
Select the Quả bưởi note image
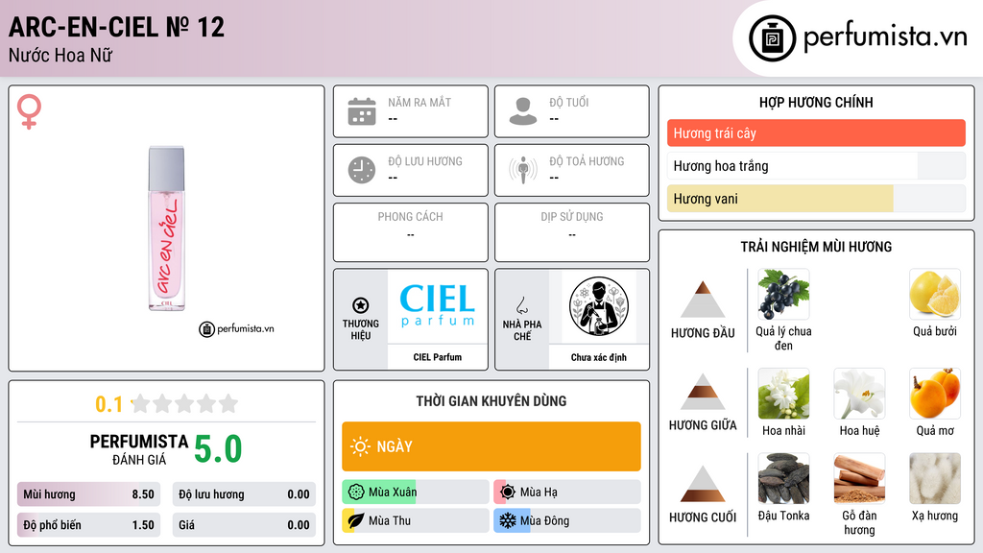[935, 294]
